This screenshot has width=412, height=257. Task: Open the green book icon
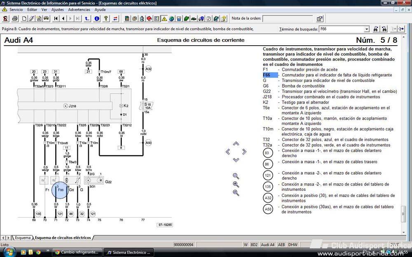pos(186,19)
